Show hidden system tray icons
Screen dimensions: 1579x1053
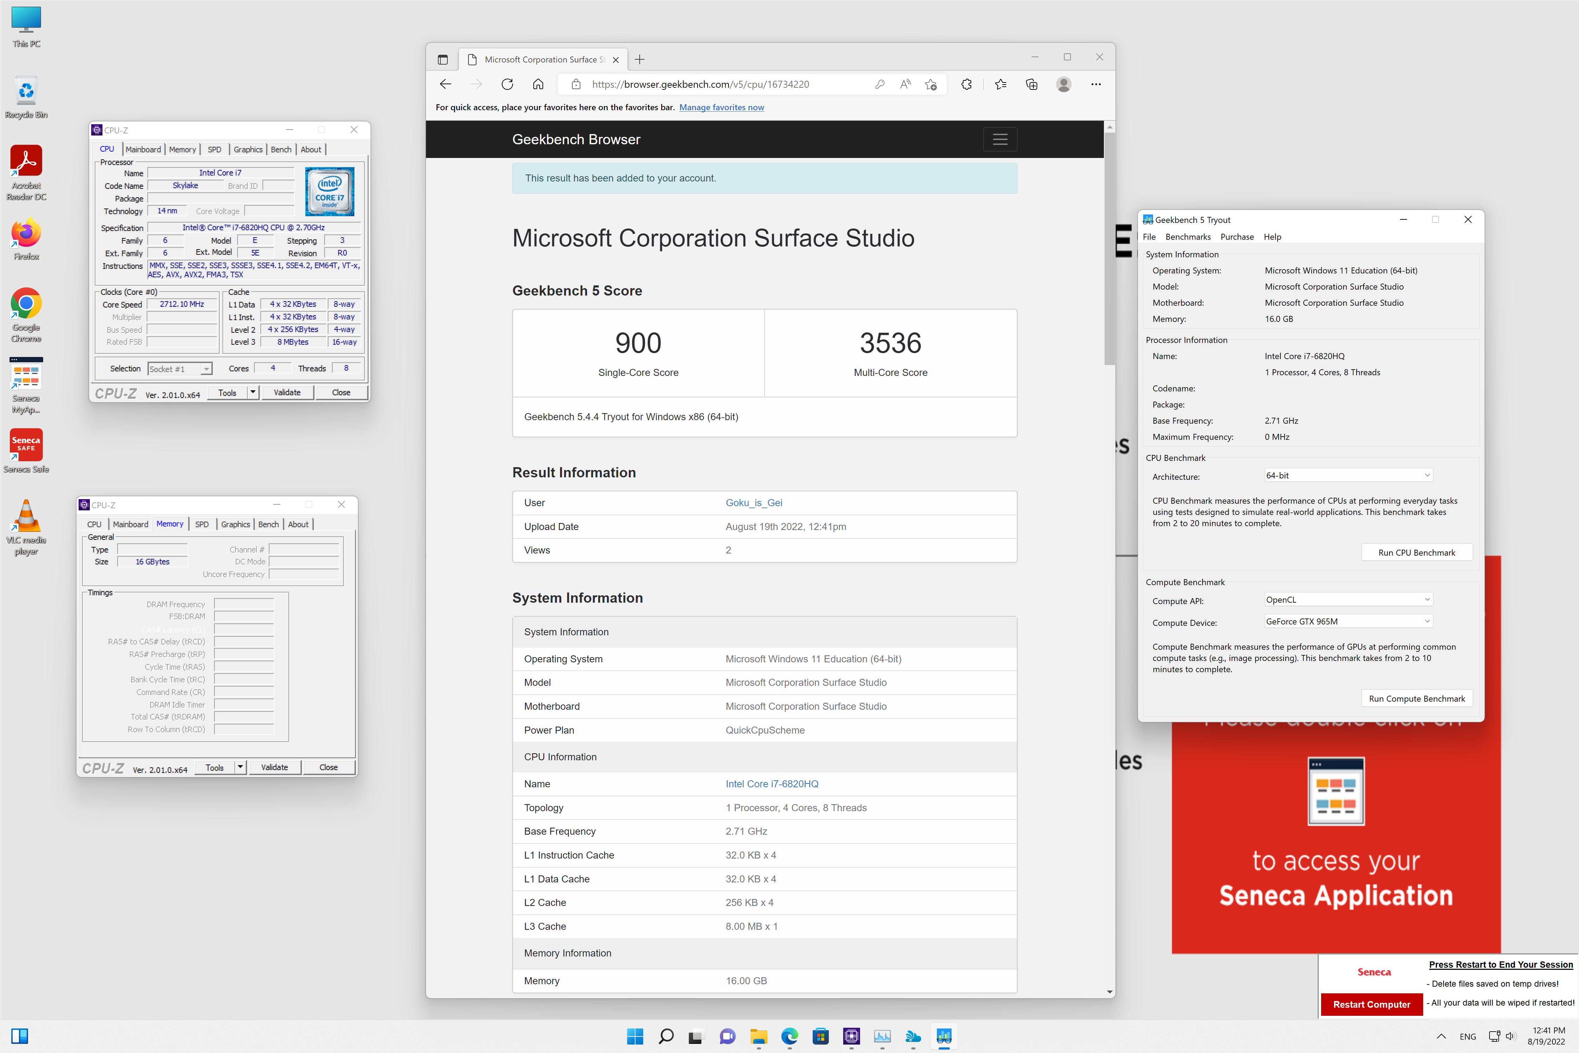tap(1441, 1036)
